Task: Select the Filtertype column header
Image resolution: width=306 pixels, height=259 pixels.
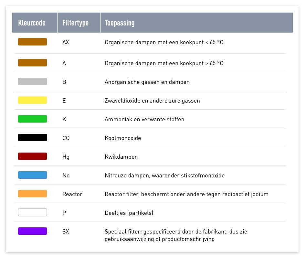Action: click(x=75, y=23)
